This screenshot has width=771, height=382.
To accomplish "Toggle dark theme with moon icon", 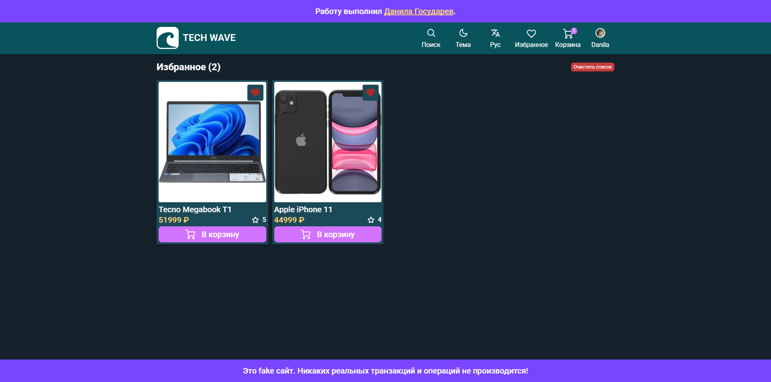I will pyautogui.click(x=463, y=33).
